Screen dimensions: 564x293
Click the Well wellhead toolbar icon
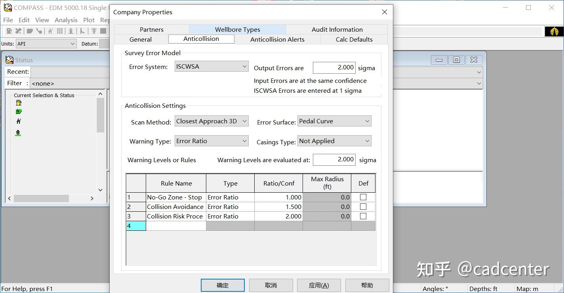click(x=71, y=31)
